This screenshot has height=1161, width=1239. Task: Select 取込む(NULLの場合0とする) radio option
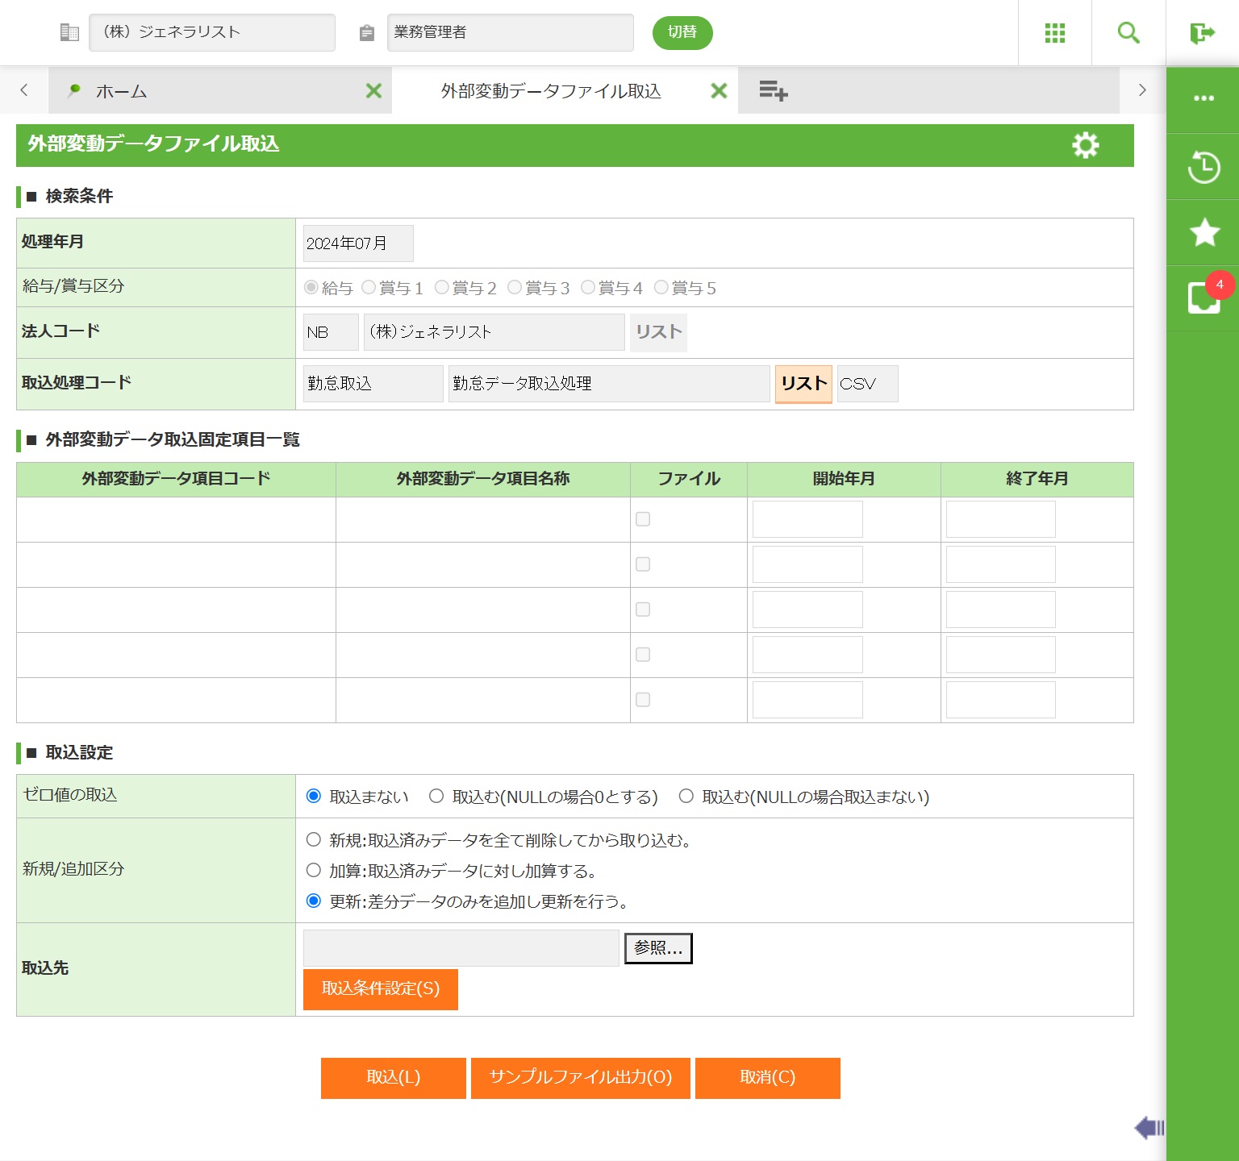(436, 797)
